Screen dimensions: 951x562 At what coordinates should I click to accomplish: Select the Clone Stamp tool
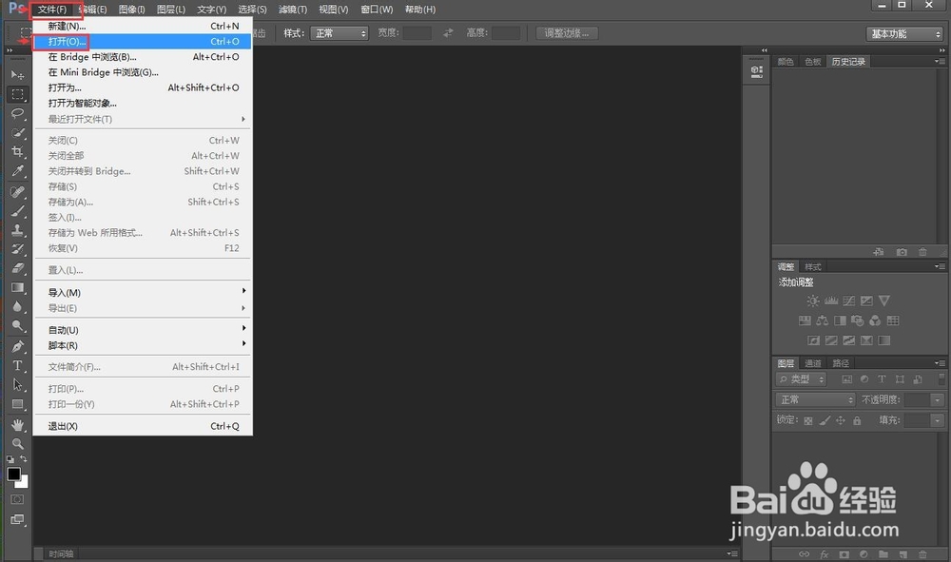point(17,230)
